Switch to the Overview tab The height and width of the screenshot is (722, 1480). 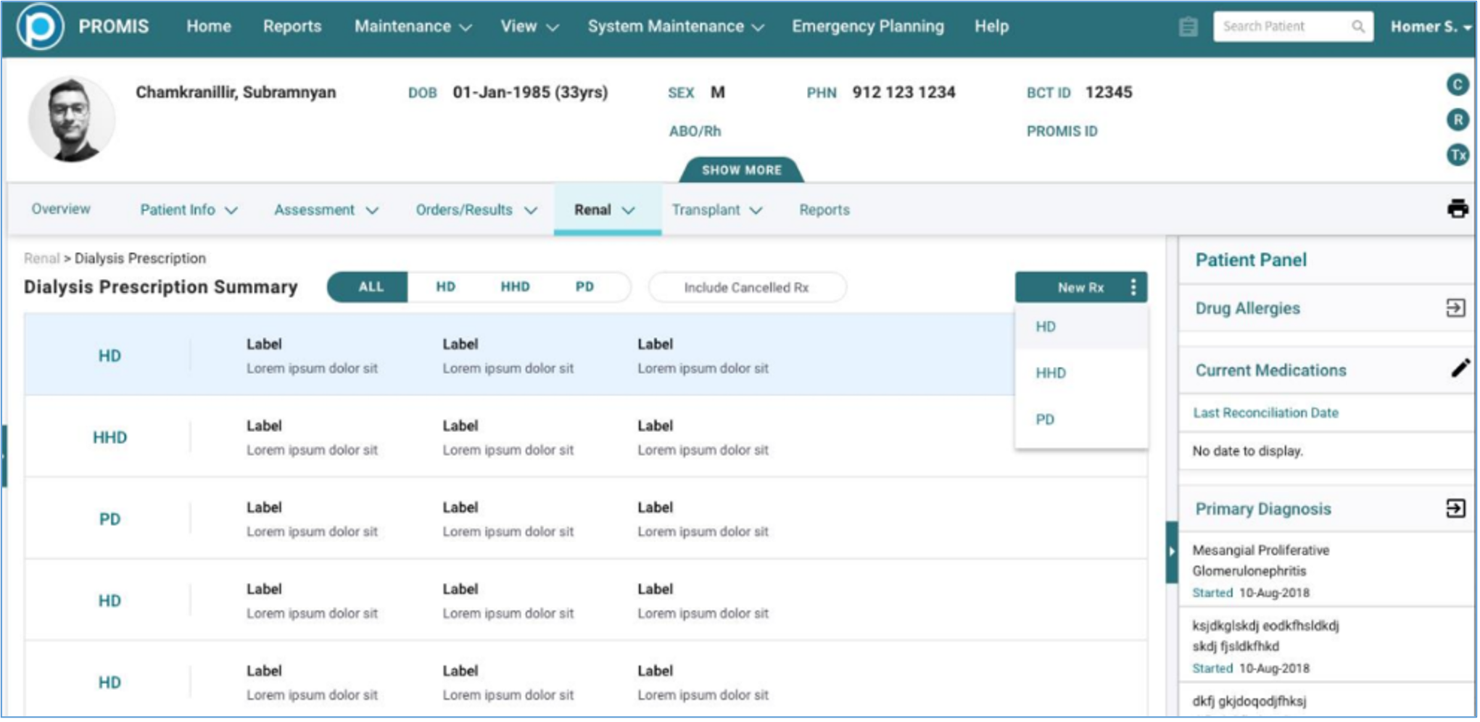coord(61,209)
